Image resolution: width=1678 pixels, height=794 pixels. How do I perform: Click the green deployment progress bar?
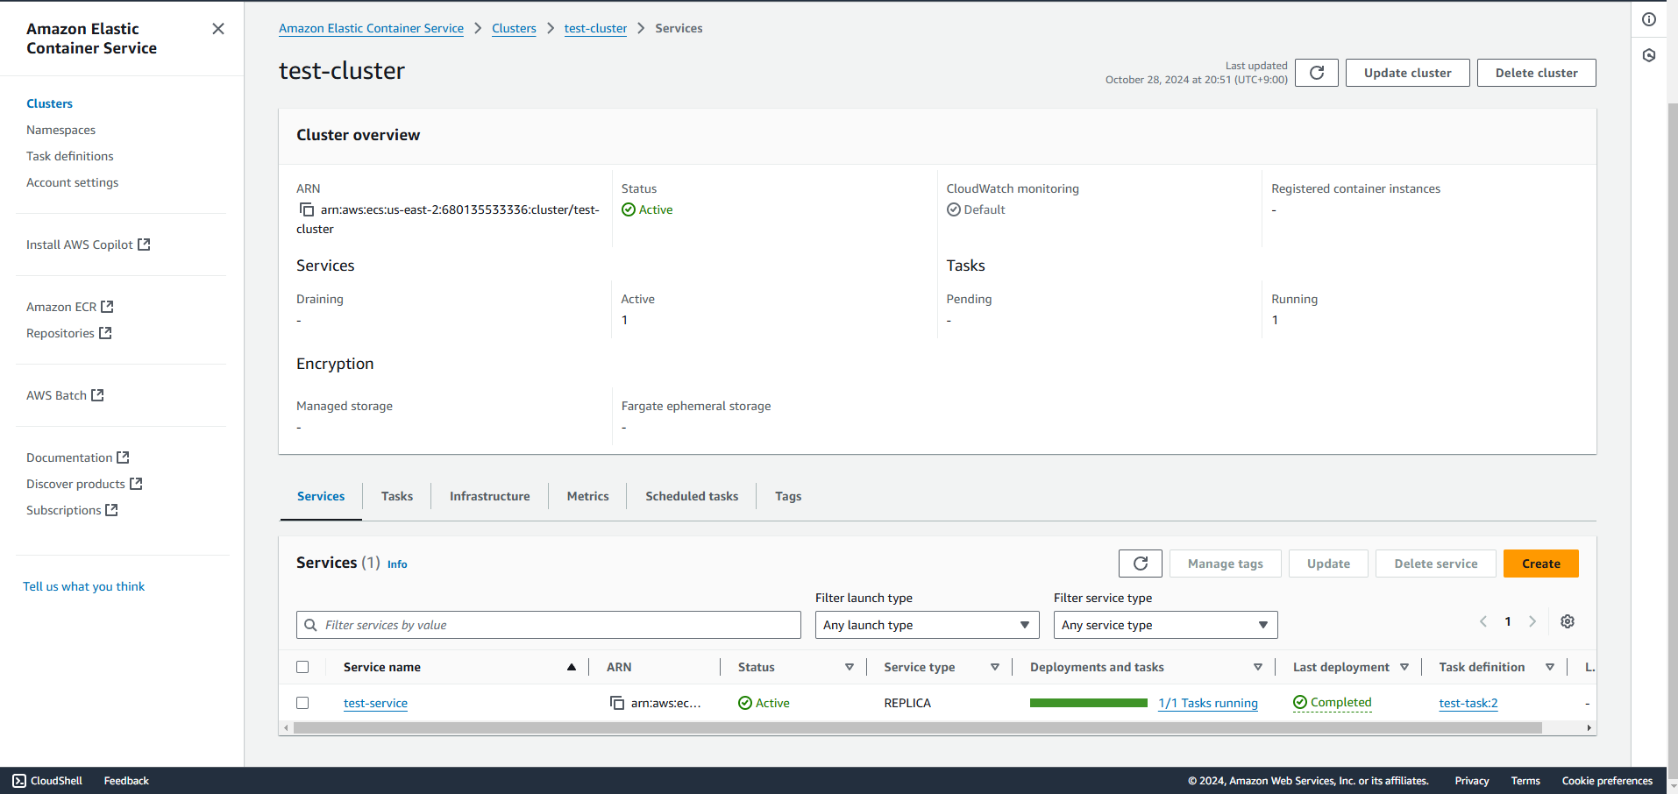(1089, 703)
